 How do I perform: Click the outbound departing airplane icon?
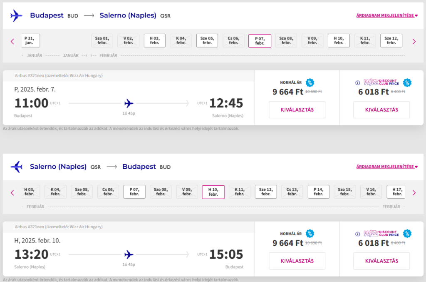coord(16,15)
